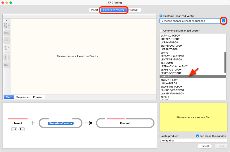Click the green arrow feature icon
The height and width of the screenshot is (152, 230).
point(7,33)
